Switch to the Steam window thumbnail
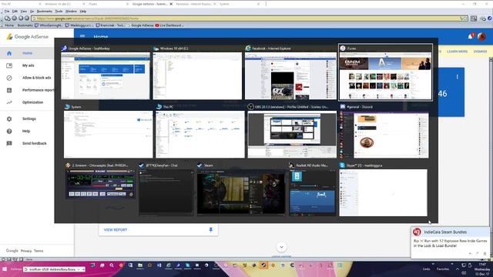The width and height of the screenshot is (493, 277). pos(241,192)
